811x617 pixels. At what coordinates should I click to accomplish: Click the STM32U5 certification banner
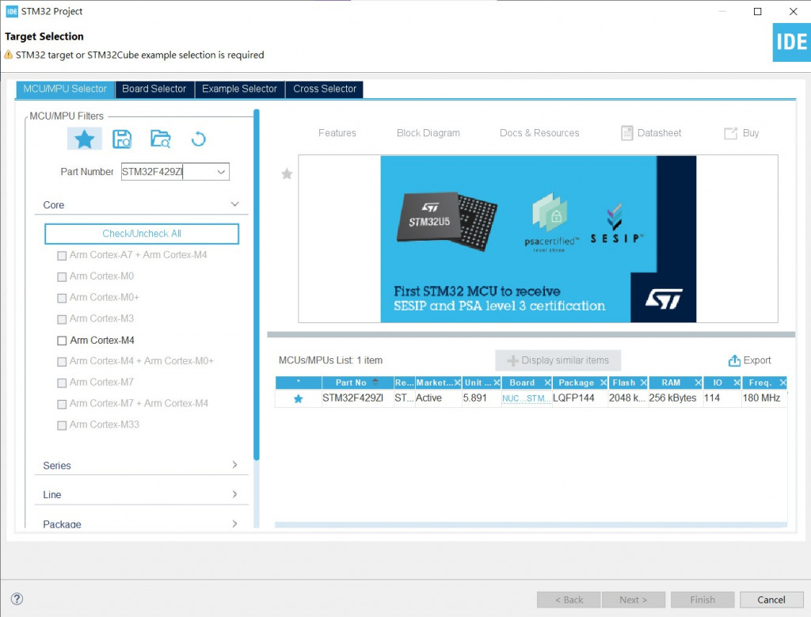click(538, 239)
